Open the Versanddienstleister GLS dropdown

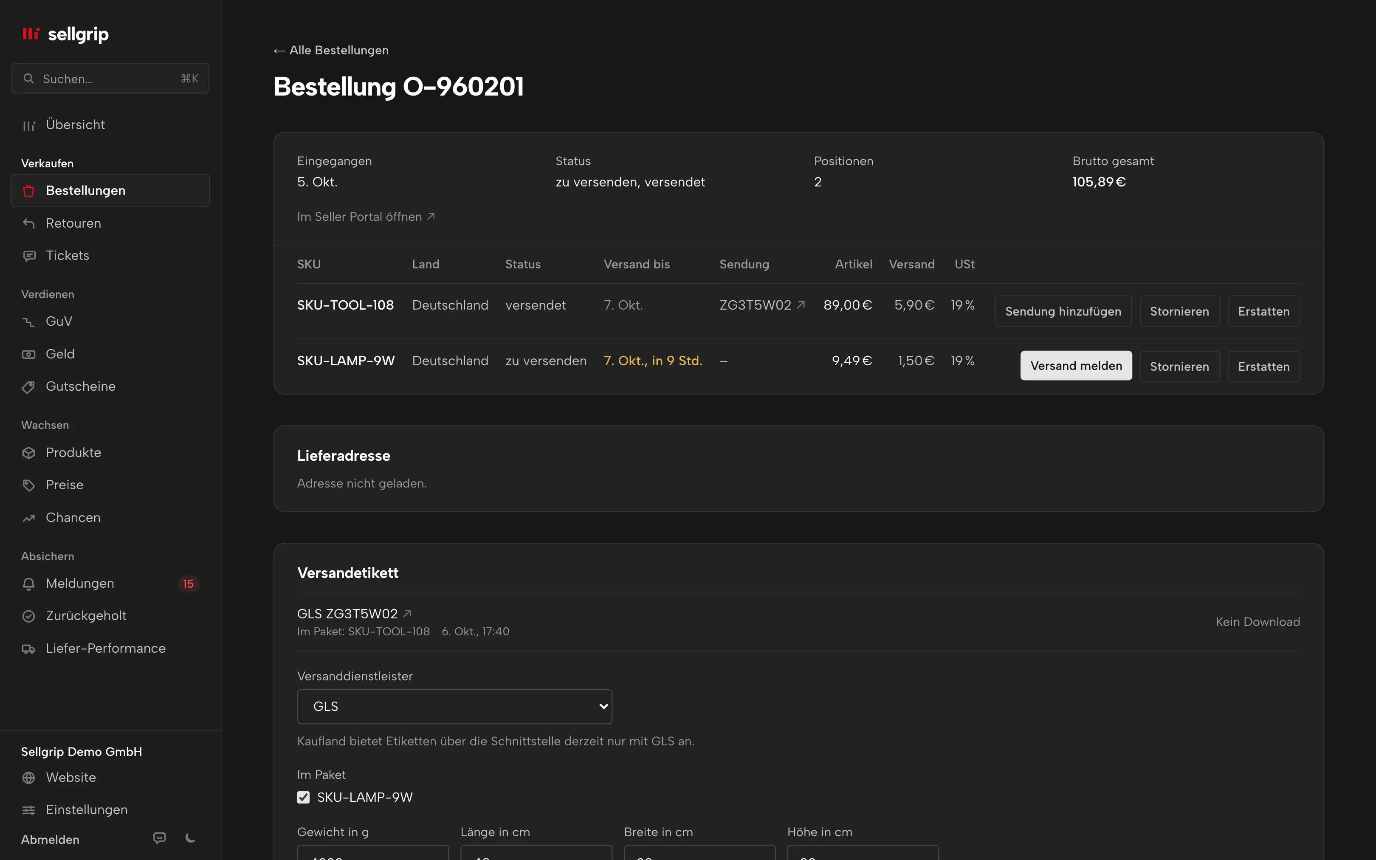(x=454, y=706)
